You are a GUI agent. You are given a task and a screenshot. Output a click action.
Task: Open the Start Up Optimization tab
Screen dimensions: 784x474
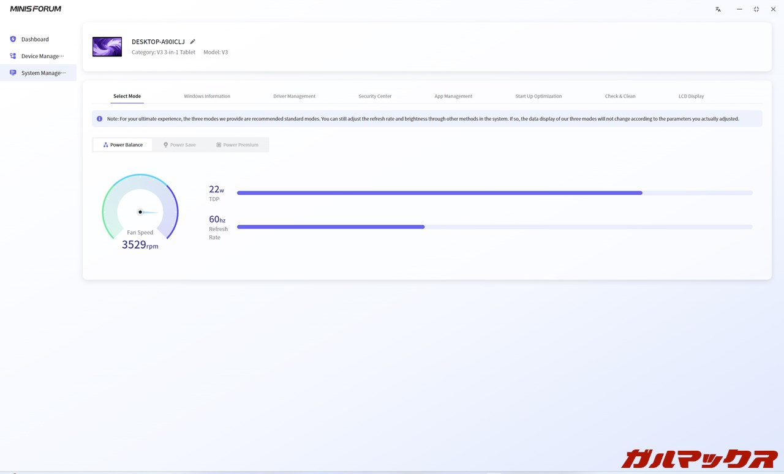tap(538, 96)
